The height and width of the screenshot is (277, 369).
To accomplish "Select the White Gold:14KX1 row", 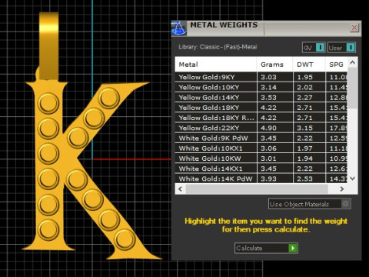I will tap(261, 169).
